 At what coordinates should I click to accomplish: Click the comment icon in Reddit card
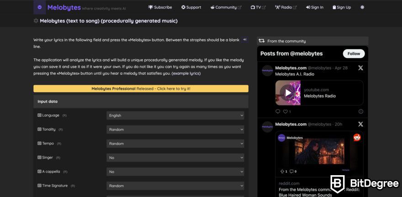tap(291, 171)
